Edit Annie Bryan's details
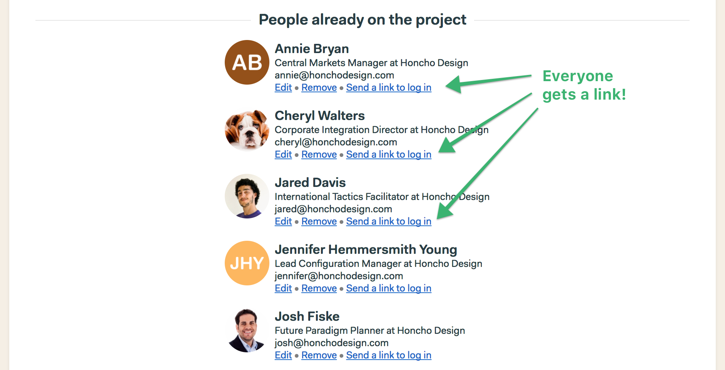This screenshot has height=370, width=725. [x=283, y=88]
